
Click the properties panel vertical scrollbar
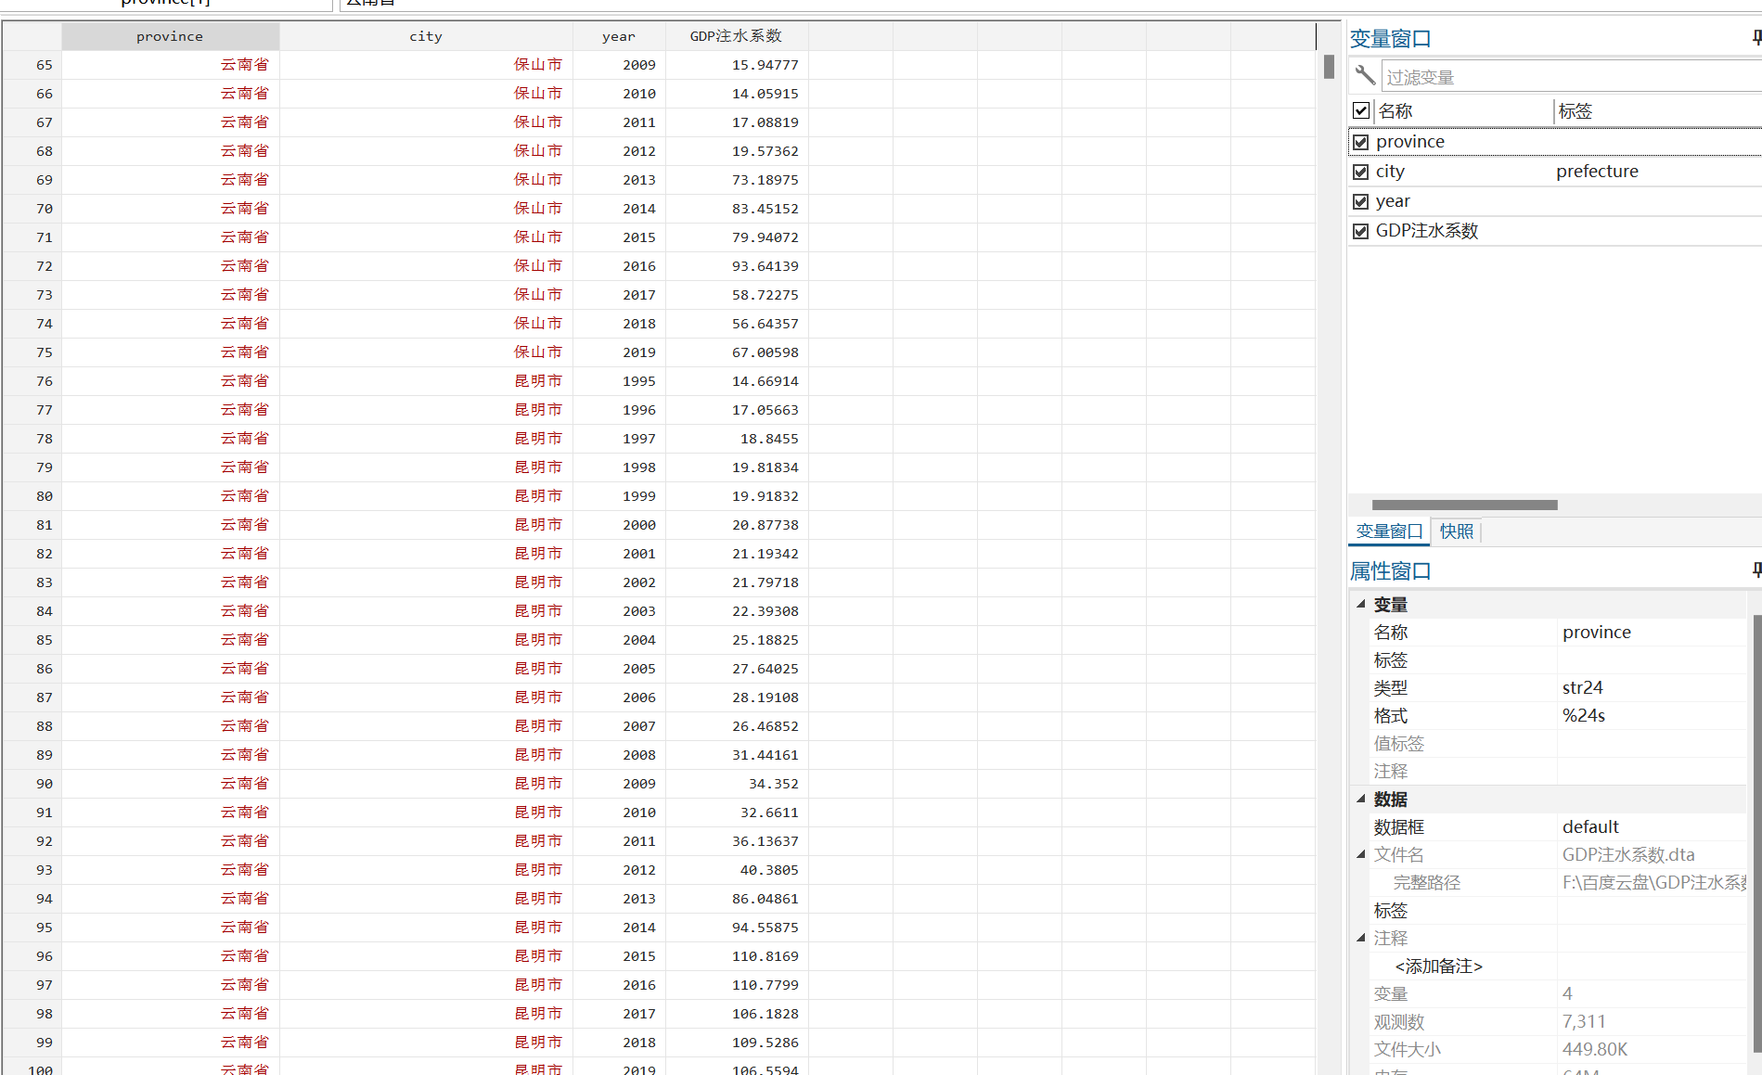1756,833
